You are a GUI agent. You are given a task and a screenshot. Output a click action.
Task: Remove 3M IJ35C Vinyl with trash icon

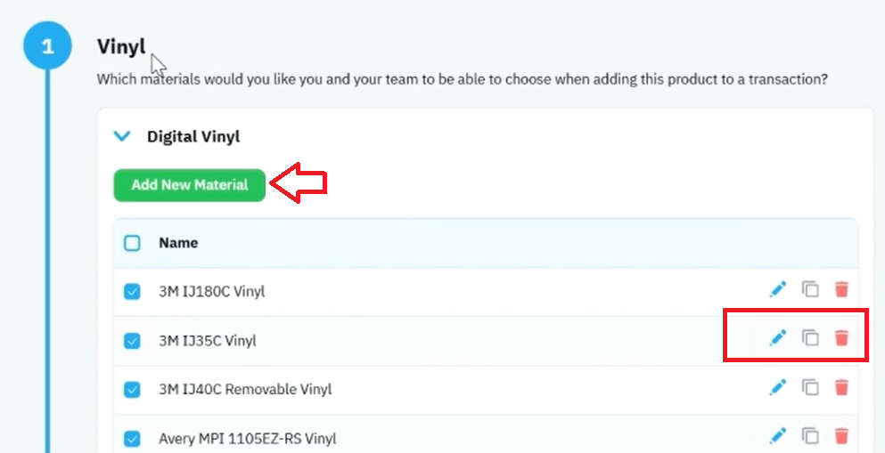(x=841, y=338)
